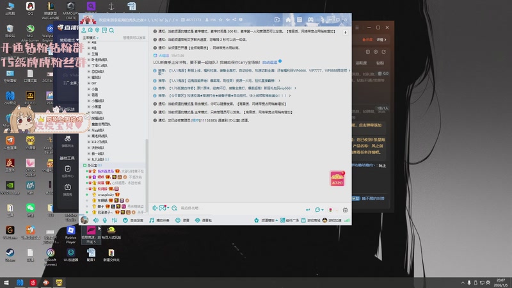Click the chat search icon beside input
512x288 pixels.
[x=174, y=208]
